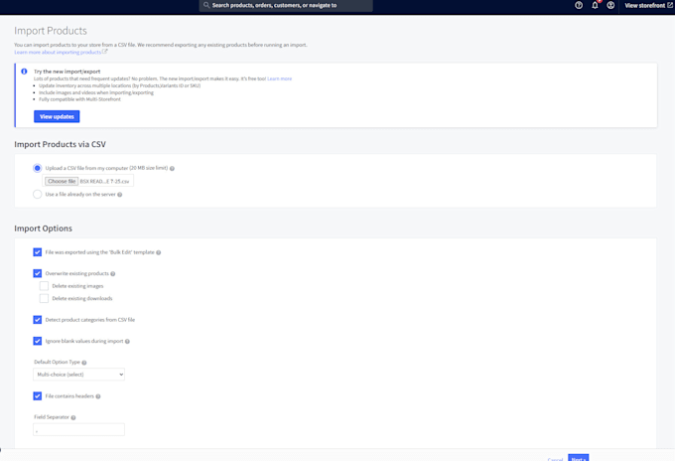Screen dimensions: 675x461
Task: Uncheck Overwrite existing products checkbox
Action: pos(38,273)
